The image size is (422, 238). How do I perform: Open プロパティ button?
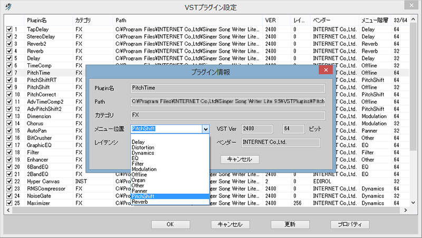point(350,224)
